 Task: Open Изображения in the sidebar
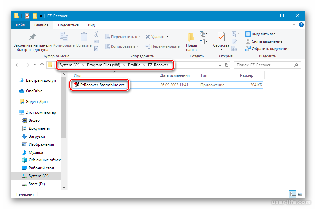38,144
